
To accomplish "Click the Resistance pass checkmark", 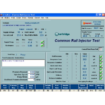I will pyautogui.click(x=42, y=45).
